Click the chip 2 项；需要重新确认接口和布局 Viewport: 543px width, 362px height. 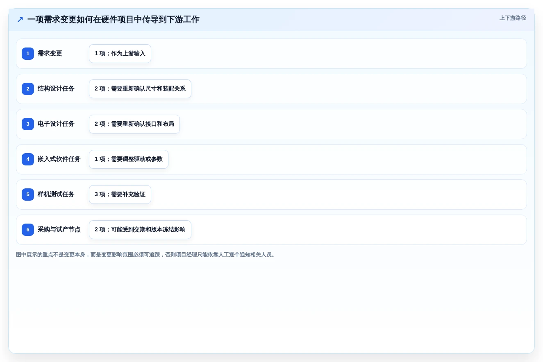134,124
